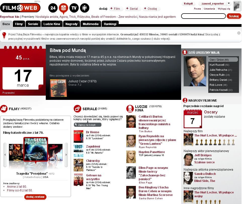Open the Sandra Bullock link
The height and width of the screenshot is (204, 242).
pos(205,174)
